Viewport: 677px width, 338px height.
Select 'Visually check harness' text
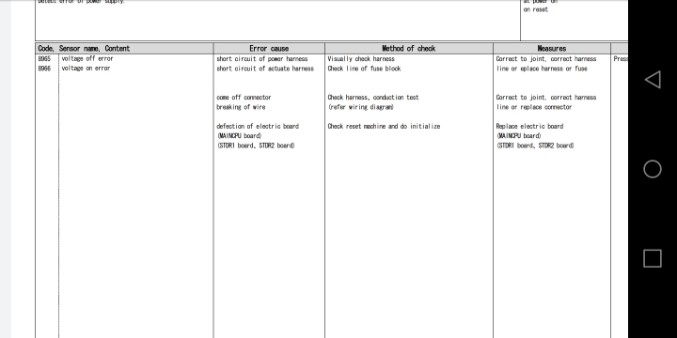coord(361,58)
